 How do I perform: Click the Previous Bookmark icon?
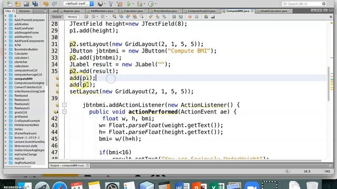(151, 17)
